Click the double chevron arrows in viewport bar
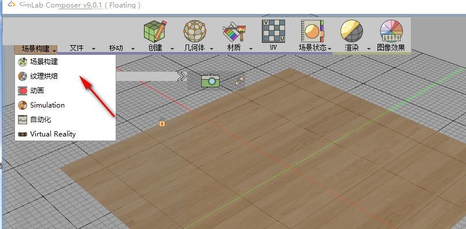This screenshot has height=229, width=466. coord(182,77)
